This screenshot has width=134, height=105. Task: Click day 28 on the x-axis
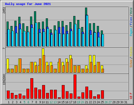coord(114,102)
